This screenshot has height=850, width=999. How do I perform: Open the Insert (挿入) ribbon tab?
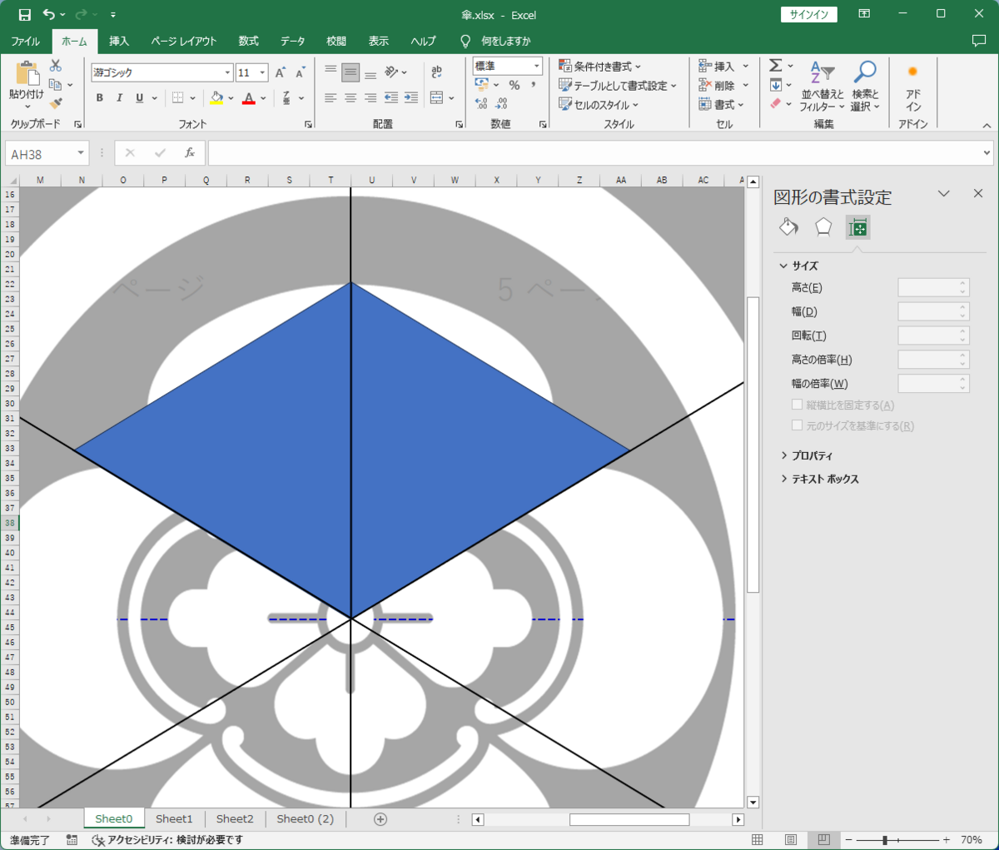(x=119, y=41)
